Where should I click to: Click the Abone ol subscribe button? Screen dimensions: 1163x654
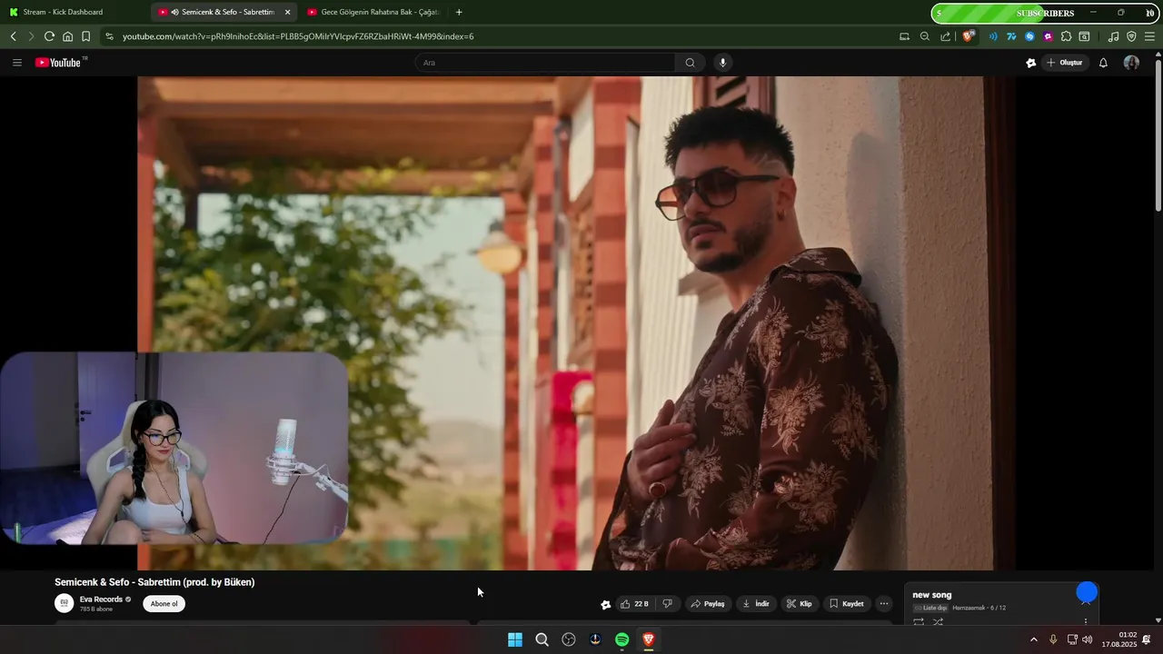point(164,604)
